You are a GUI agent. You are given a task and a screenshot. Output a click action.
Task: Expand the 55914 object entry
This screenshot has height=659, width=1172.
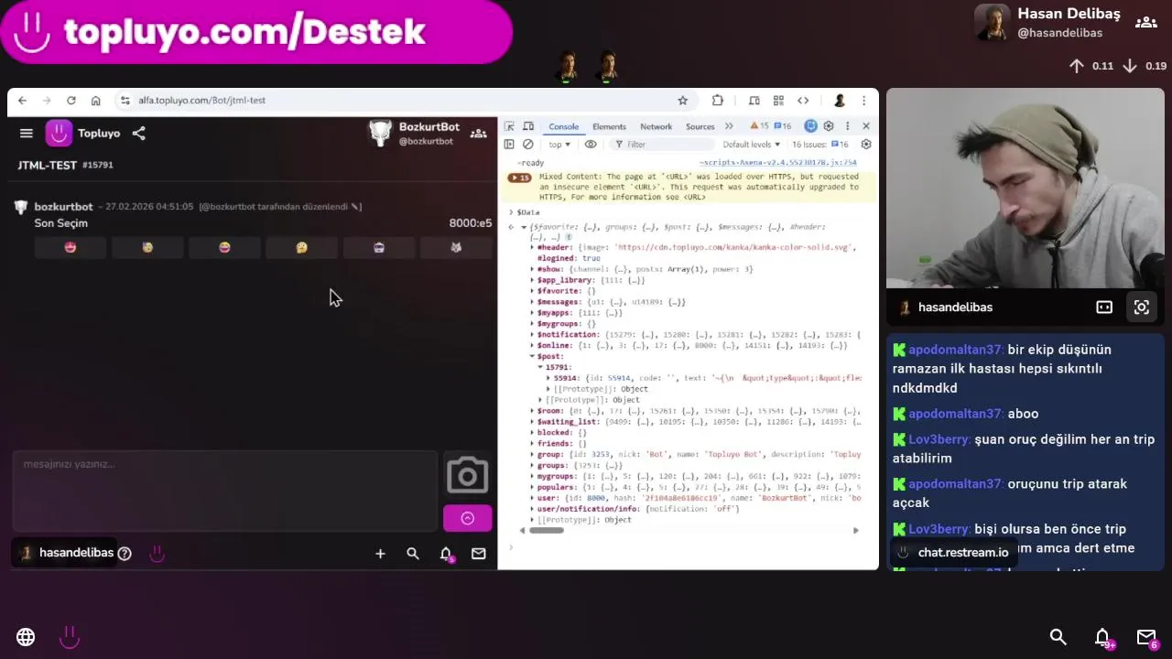click(548, 378)
